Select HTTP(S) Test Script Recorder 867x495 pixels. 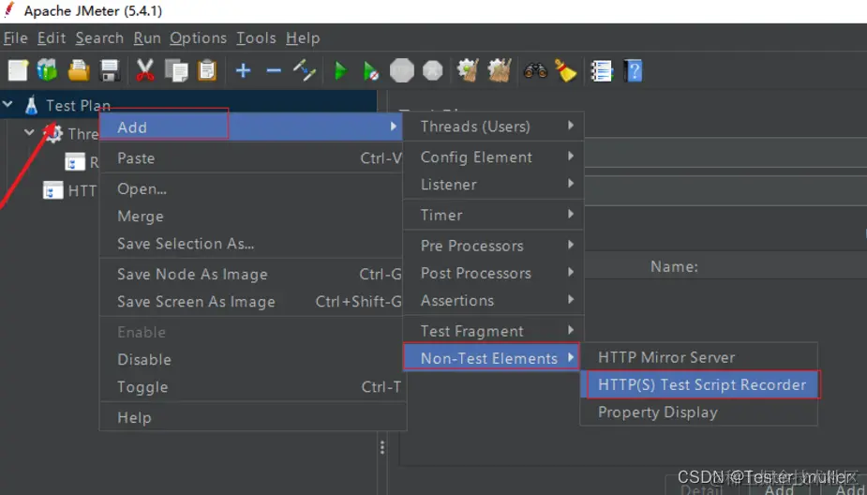[x=700, y=385]
